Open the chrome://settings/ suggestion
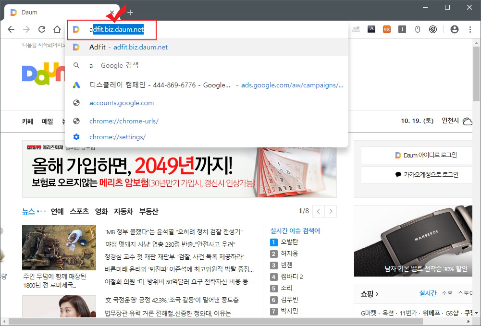481x326 pixels. [207, 137]
